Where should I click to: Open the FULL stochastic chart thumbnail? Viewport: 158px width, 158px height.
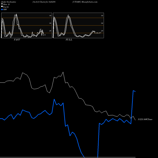78,25
